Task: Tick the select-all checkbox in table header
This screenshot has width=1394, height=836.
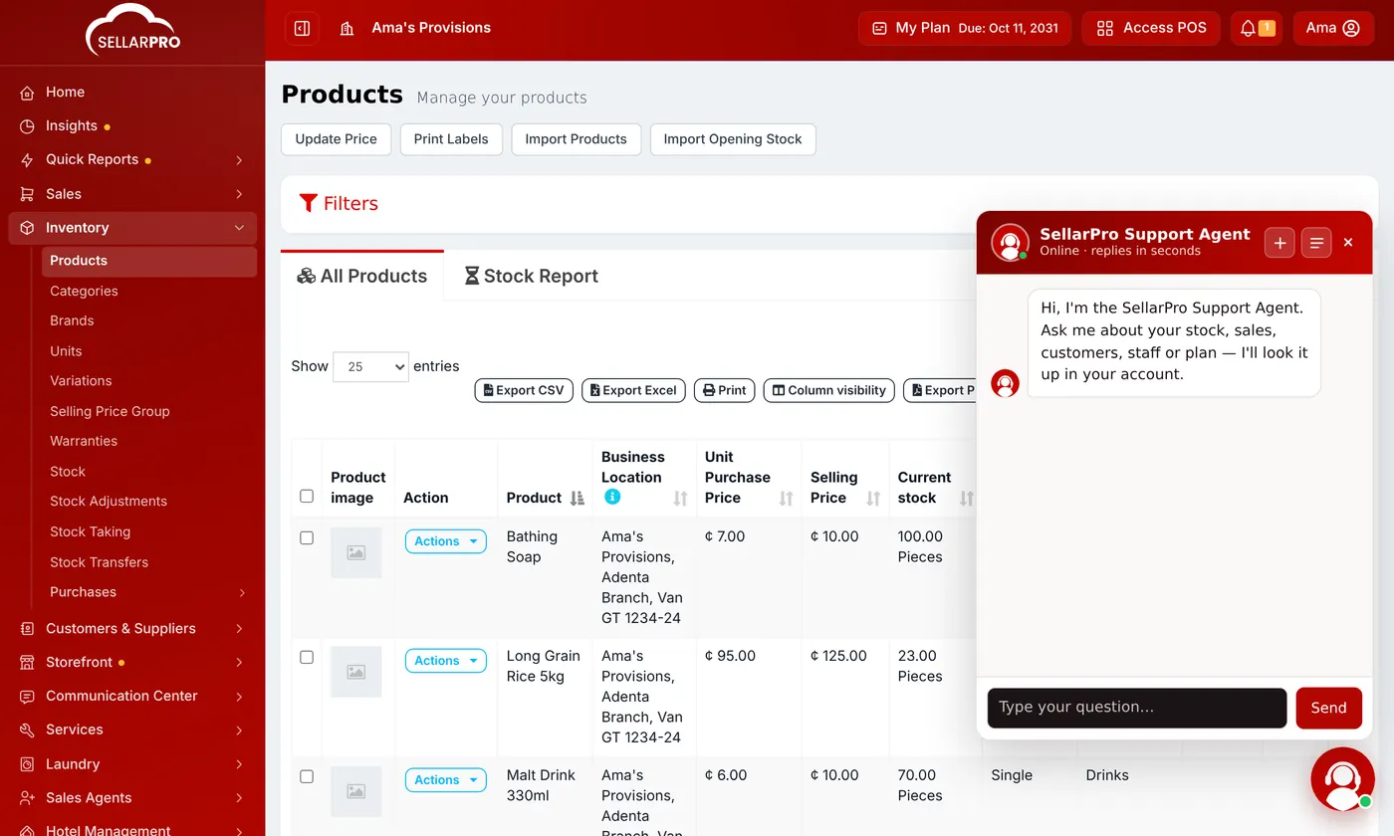Action: [x=307, y=496]
